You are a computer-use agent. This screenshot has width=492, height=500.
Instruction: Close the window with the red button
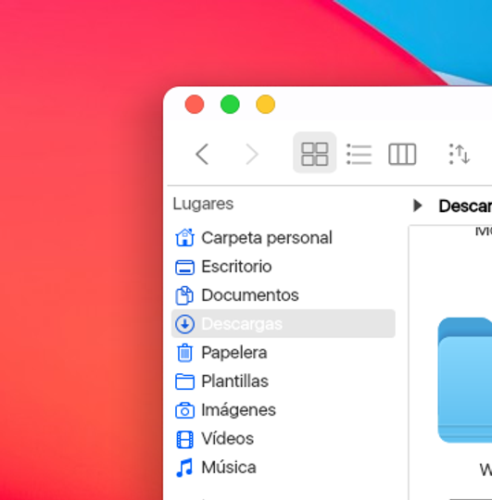tap(195, 105)
